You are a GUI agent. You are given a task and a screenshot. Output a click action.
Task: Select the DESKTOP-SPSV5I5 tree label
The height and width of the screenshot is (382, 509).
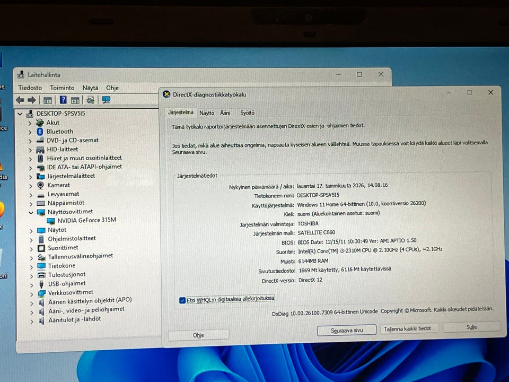60,114
